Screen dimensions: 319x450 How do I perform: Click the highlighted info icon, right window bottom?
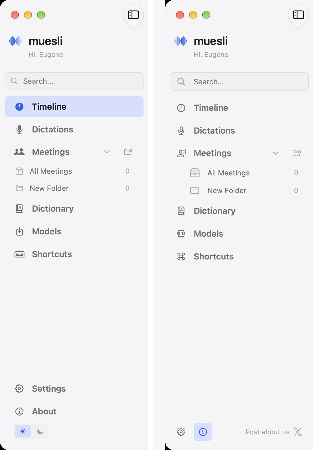(x=203, y=432)
